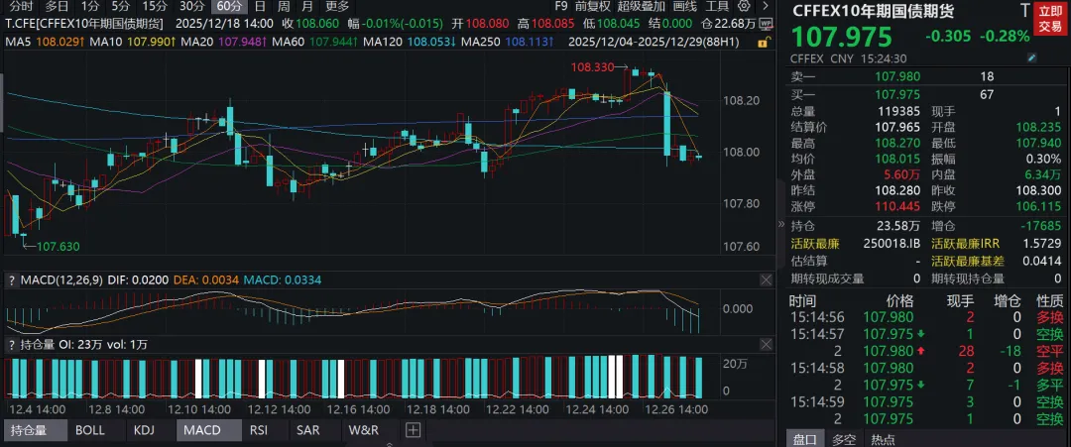
Task: Close the 持仓量 indicator panel
Action: pos(766,344)
